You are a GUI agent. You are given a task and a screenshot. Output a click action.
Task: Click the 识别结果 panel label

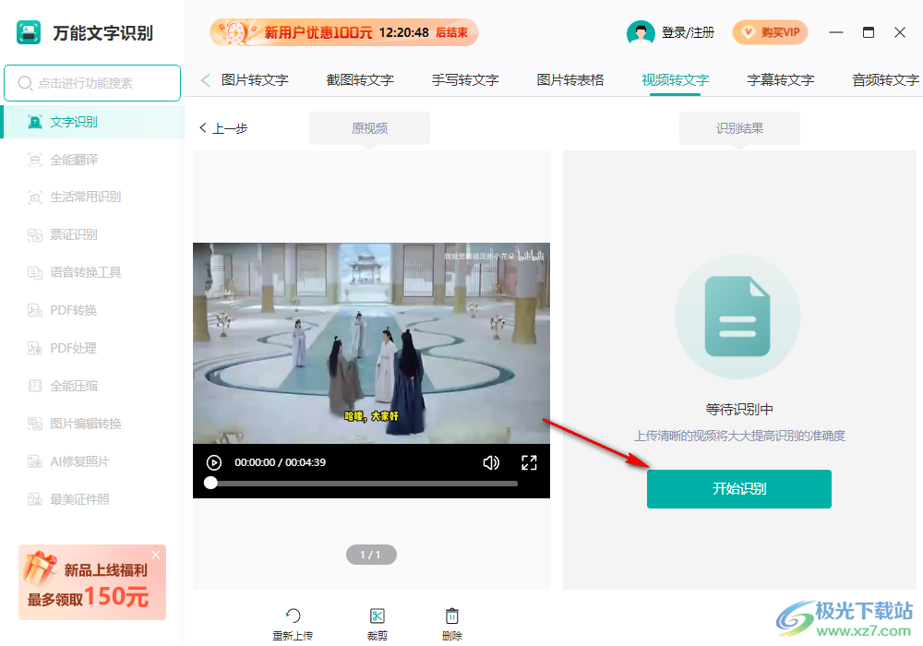coord(739,128)
